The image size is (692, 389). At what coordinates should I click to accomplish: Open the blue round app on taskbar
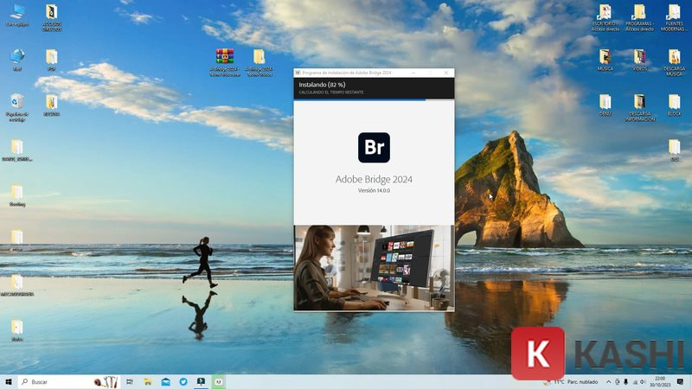tap(183, 381)
